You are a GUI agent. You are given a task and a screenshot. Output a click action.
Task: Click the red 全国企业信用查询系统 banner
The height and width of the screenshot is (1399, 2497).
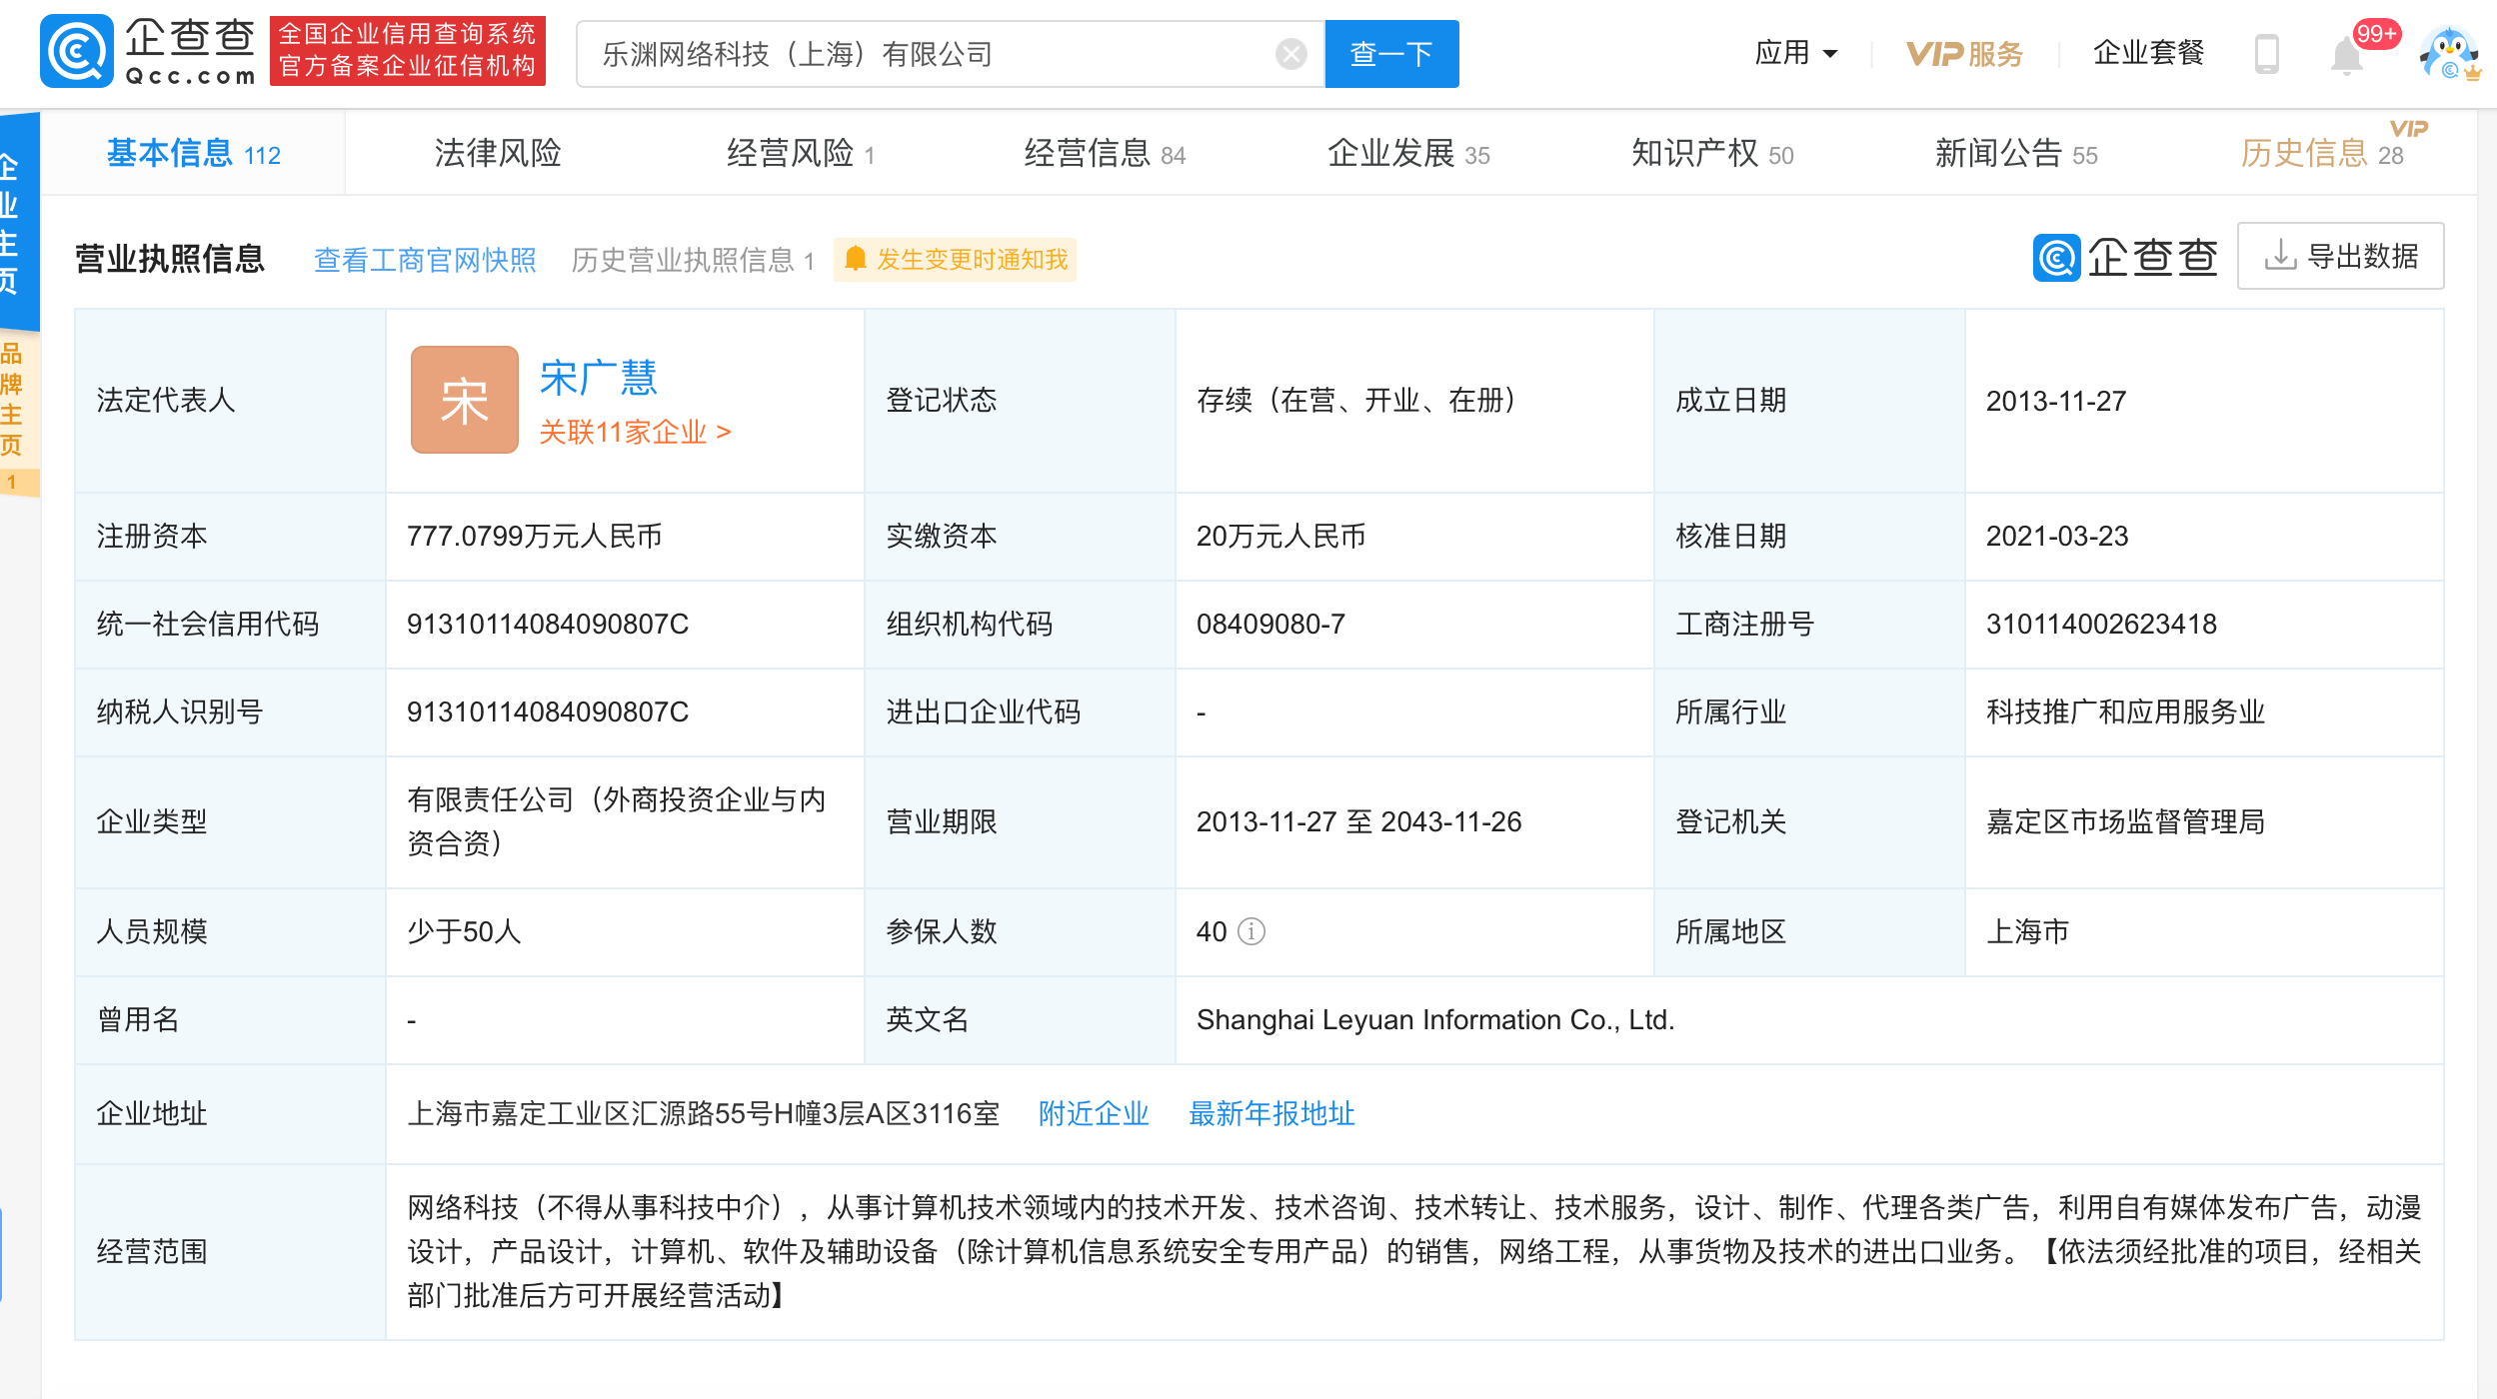[x=407, y=51]
